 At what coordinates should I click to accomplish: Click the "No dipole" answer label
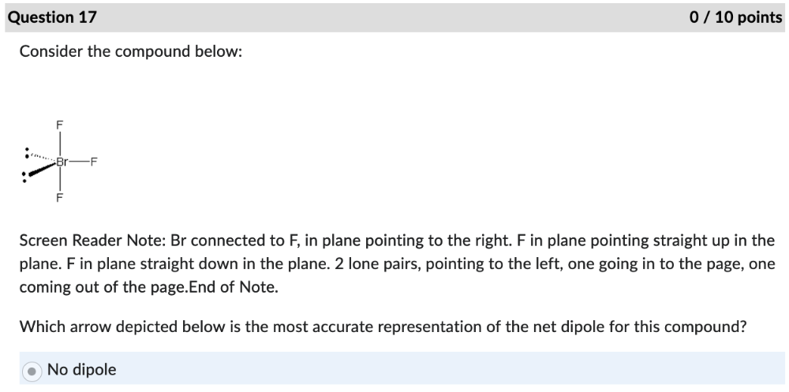(81, 370)
